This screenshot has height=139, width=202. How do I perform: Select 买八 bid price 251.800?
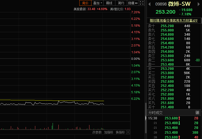click(167, 99)
